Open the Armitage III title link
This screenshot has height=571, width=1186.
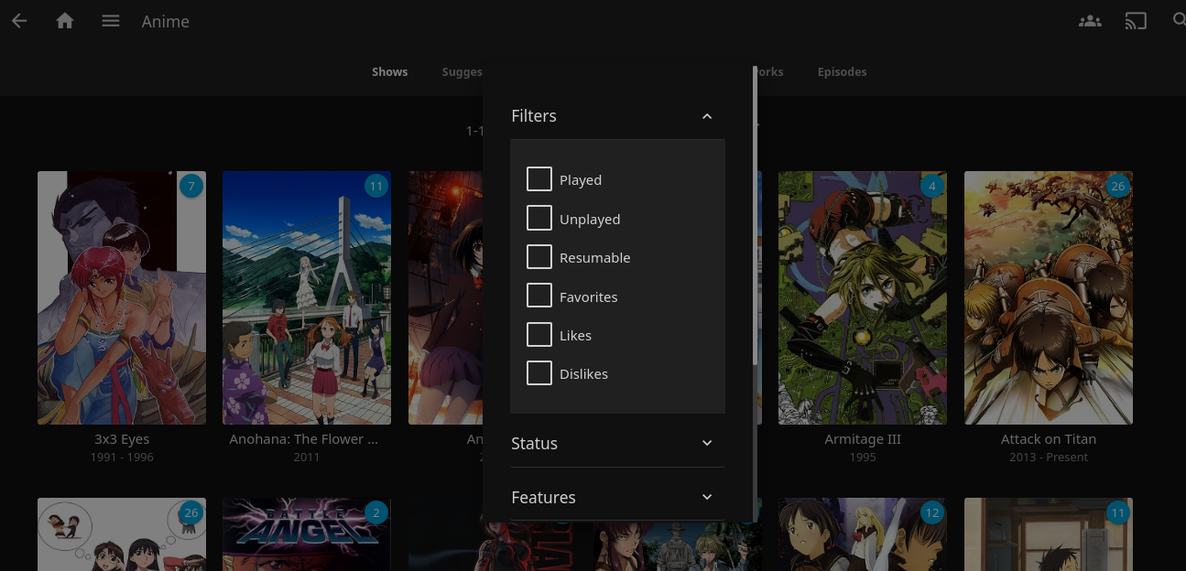click(862, 439)
